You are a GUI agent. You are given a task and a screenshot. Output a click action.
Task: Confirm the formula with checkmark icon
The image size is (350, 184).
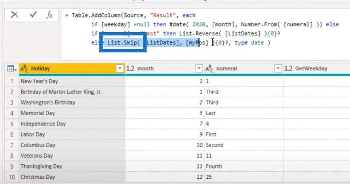[x=33, y=15]
